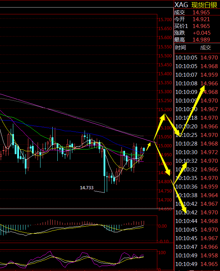Select the 成交 value 14.965 in quote panel
This screenshot has height=271, width=220.
(x=201, y=13)
